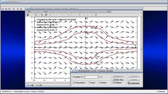Click the copy to clipboard icon
The width and height of the screenshot is (168, 94).
tap(80, 15)
